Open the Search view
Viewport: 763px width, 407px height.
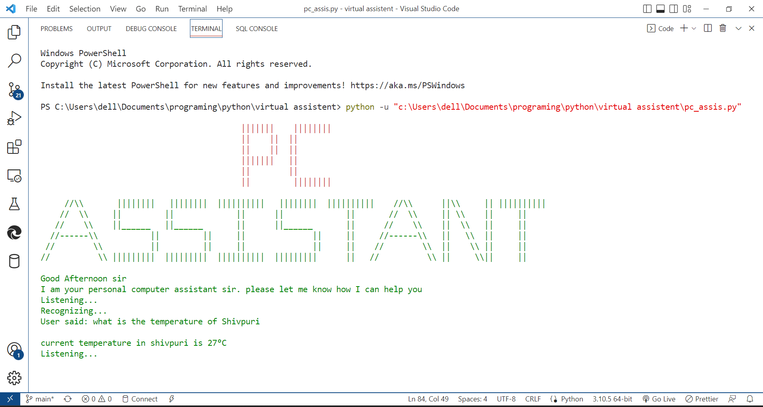point(14,61)
